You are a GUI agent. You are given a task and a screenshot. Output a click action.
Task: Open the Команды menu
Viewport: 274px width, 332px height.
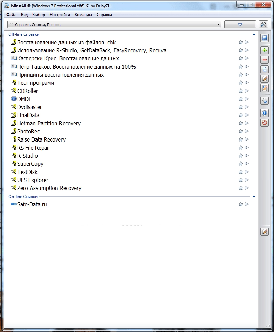point(83,15)
